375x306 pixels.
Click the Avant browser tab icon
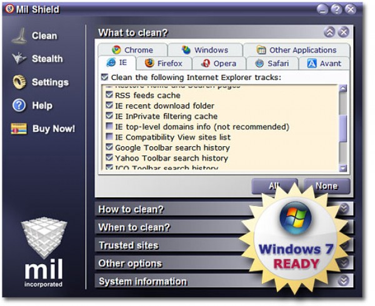coord(312,63)
